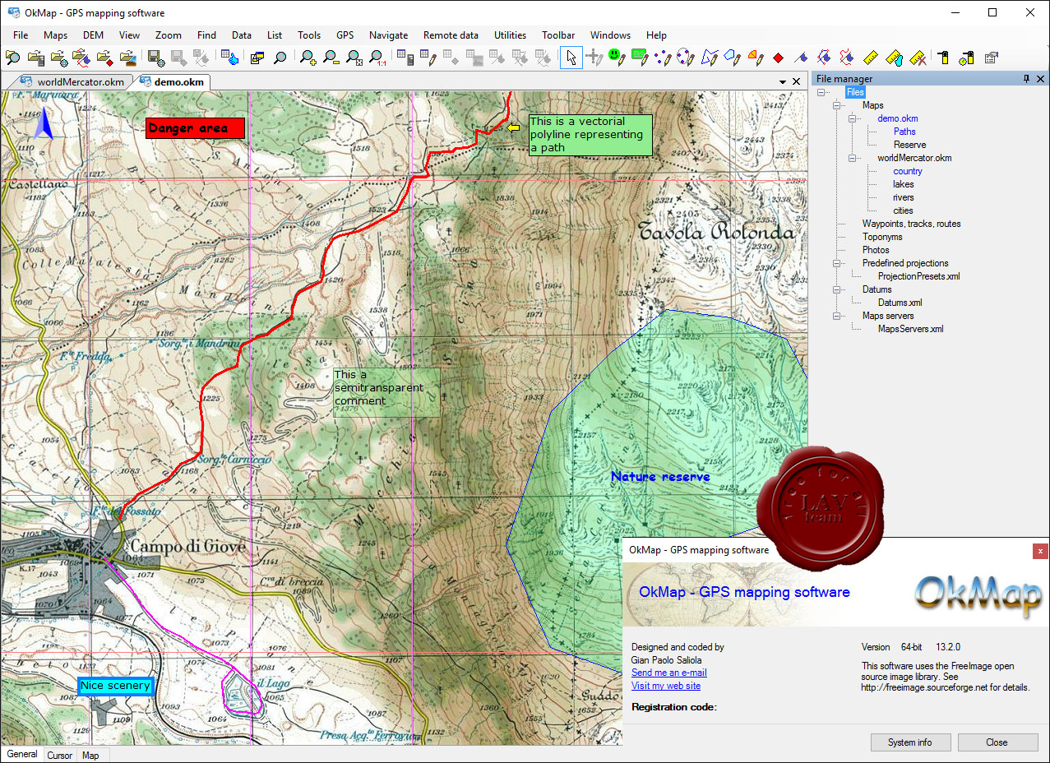Select the blue polyline drawing tool
This screenshot has width=1050, height=763.
coord(709,58)
